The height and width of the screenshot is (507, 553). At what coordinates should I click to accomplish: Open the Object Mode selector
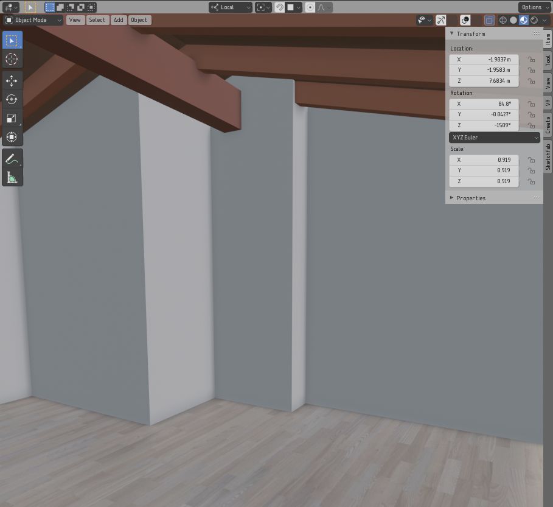point(33,20)
